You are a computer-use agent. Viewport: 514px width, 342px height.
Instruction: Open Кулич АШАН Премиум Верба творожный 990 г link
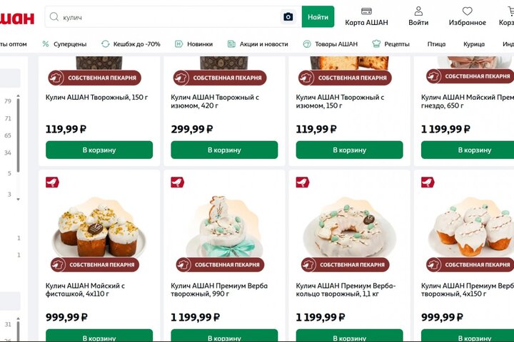pyautogui.click(x=218, y=290)
